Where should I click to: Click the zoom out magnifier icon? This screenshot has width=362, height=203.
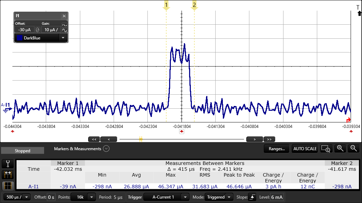pyautogui.click(x=353, y=148)
